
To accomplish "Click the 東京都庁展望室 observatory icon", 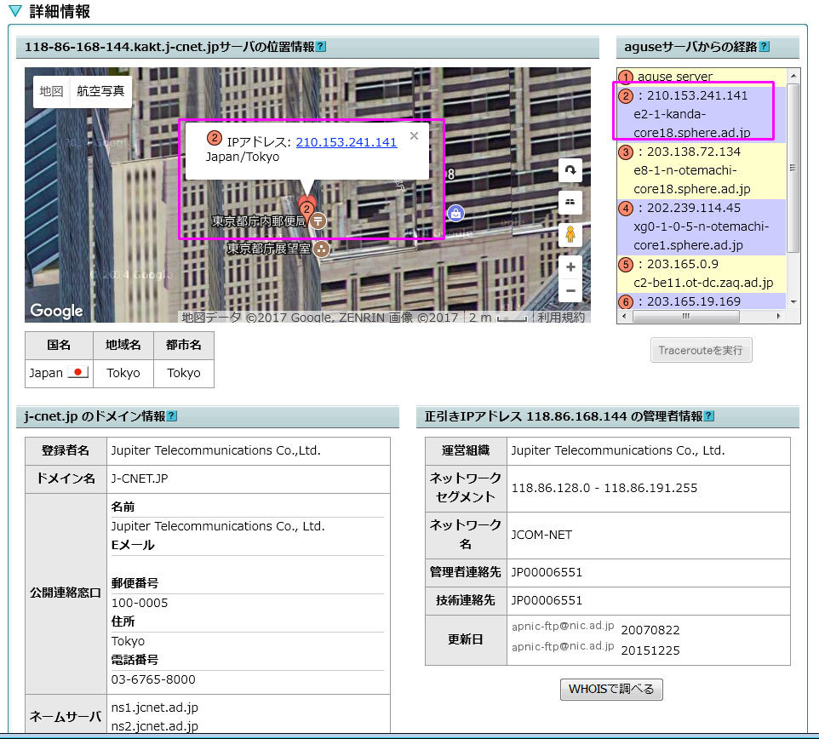I will click(322, 249).
